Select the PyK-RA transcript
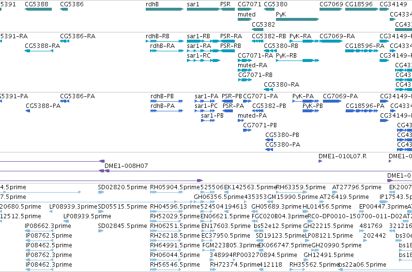Viewport: 412px width, 272px height. [304, 41]
